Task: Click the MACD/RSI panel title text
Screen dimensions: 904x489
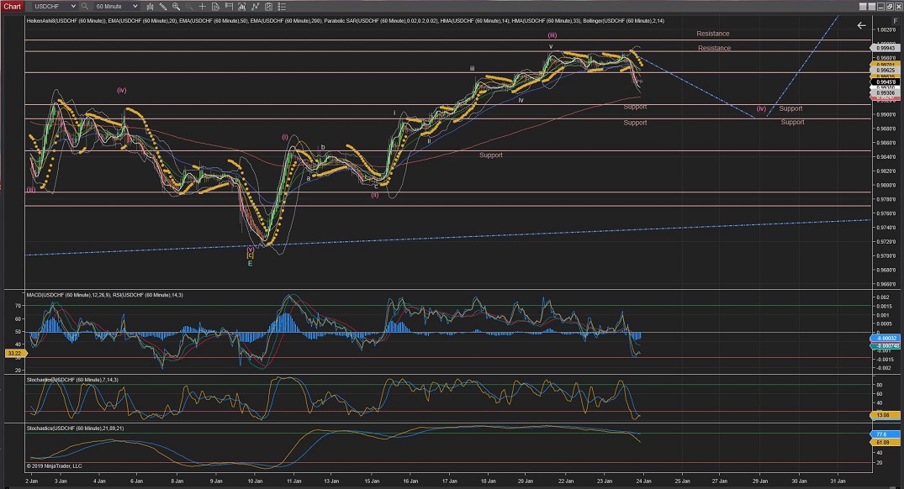Action: pos(105,295)
